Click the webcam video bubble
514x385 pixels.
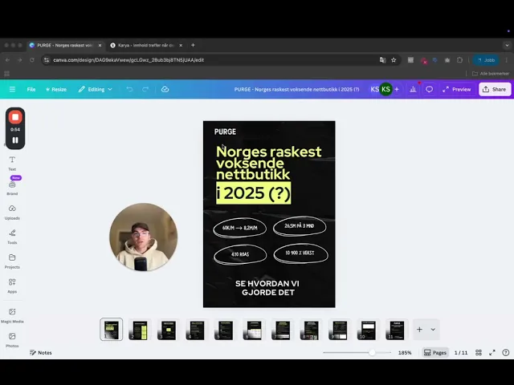pyautogui.click(x=144, y=237)
